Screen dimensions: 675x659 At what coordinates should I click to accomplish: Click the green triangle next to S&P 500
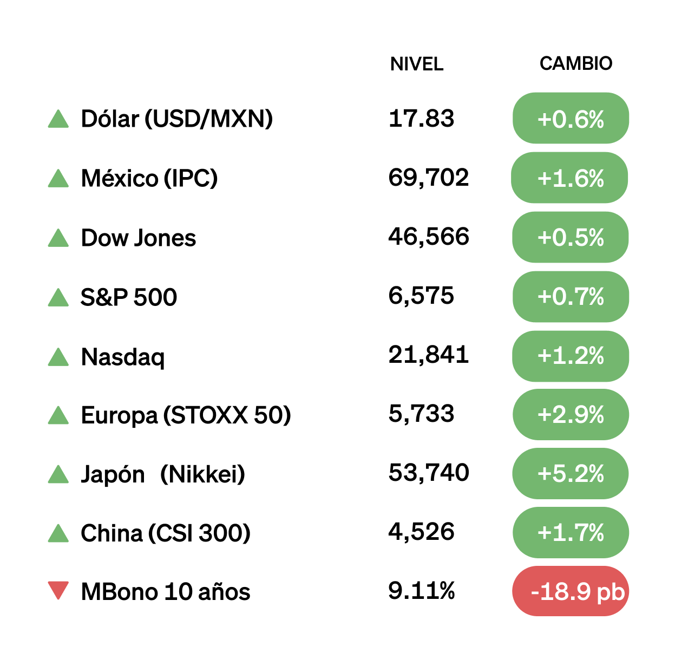pos(58,297)
